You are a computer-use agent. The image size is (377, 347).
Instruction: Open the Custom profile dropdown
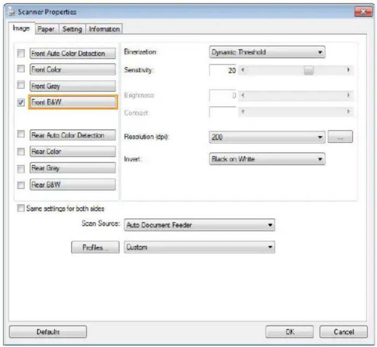(199, 247)
